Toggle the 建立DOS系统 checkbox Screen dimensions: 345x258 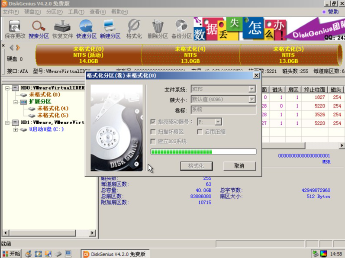point(153,141)
